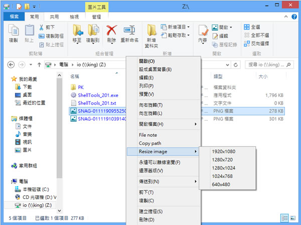Pick 1920x1080 resize option

227,151
